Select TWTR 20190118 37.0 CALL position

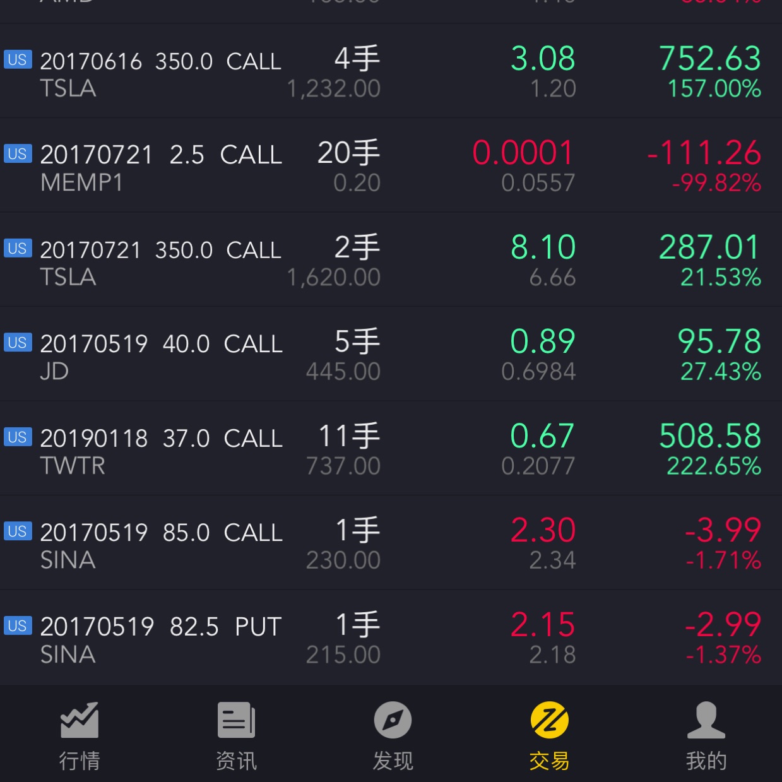click(x=161, y=439)
